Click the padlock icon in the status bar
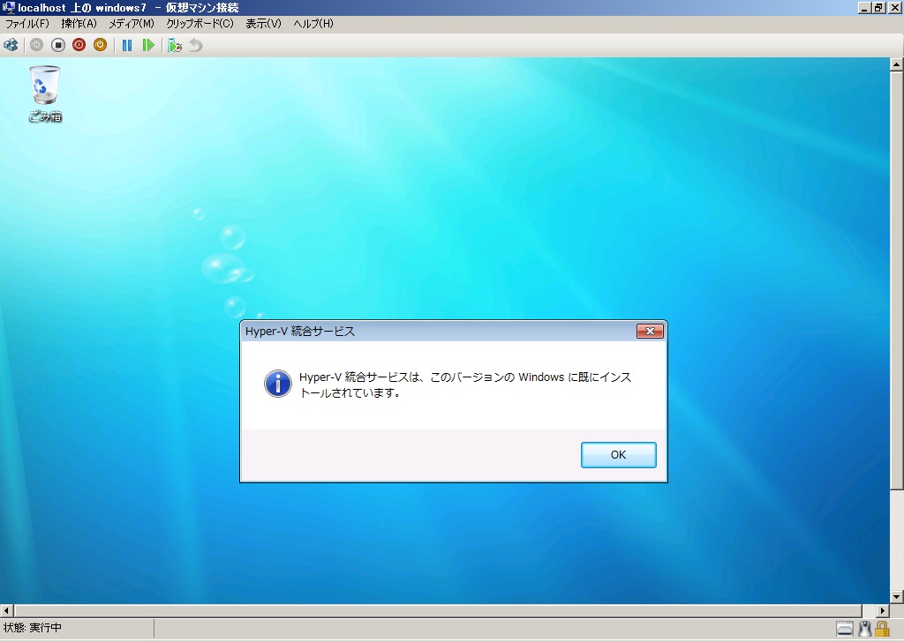Screen dimensions: 904x642 pos(882,628)
